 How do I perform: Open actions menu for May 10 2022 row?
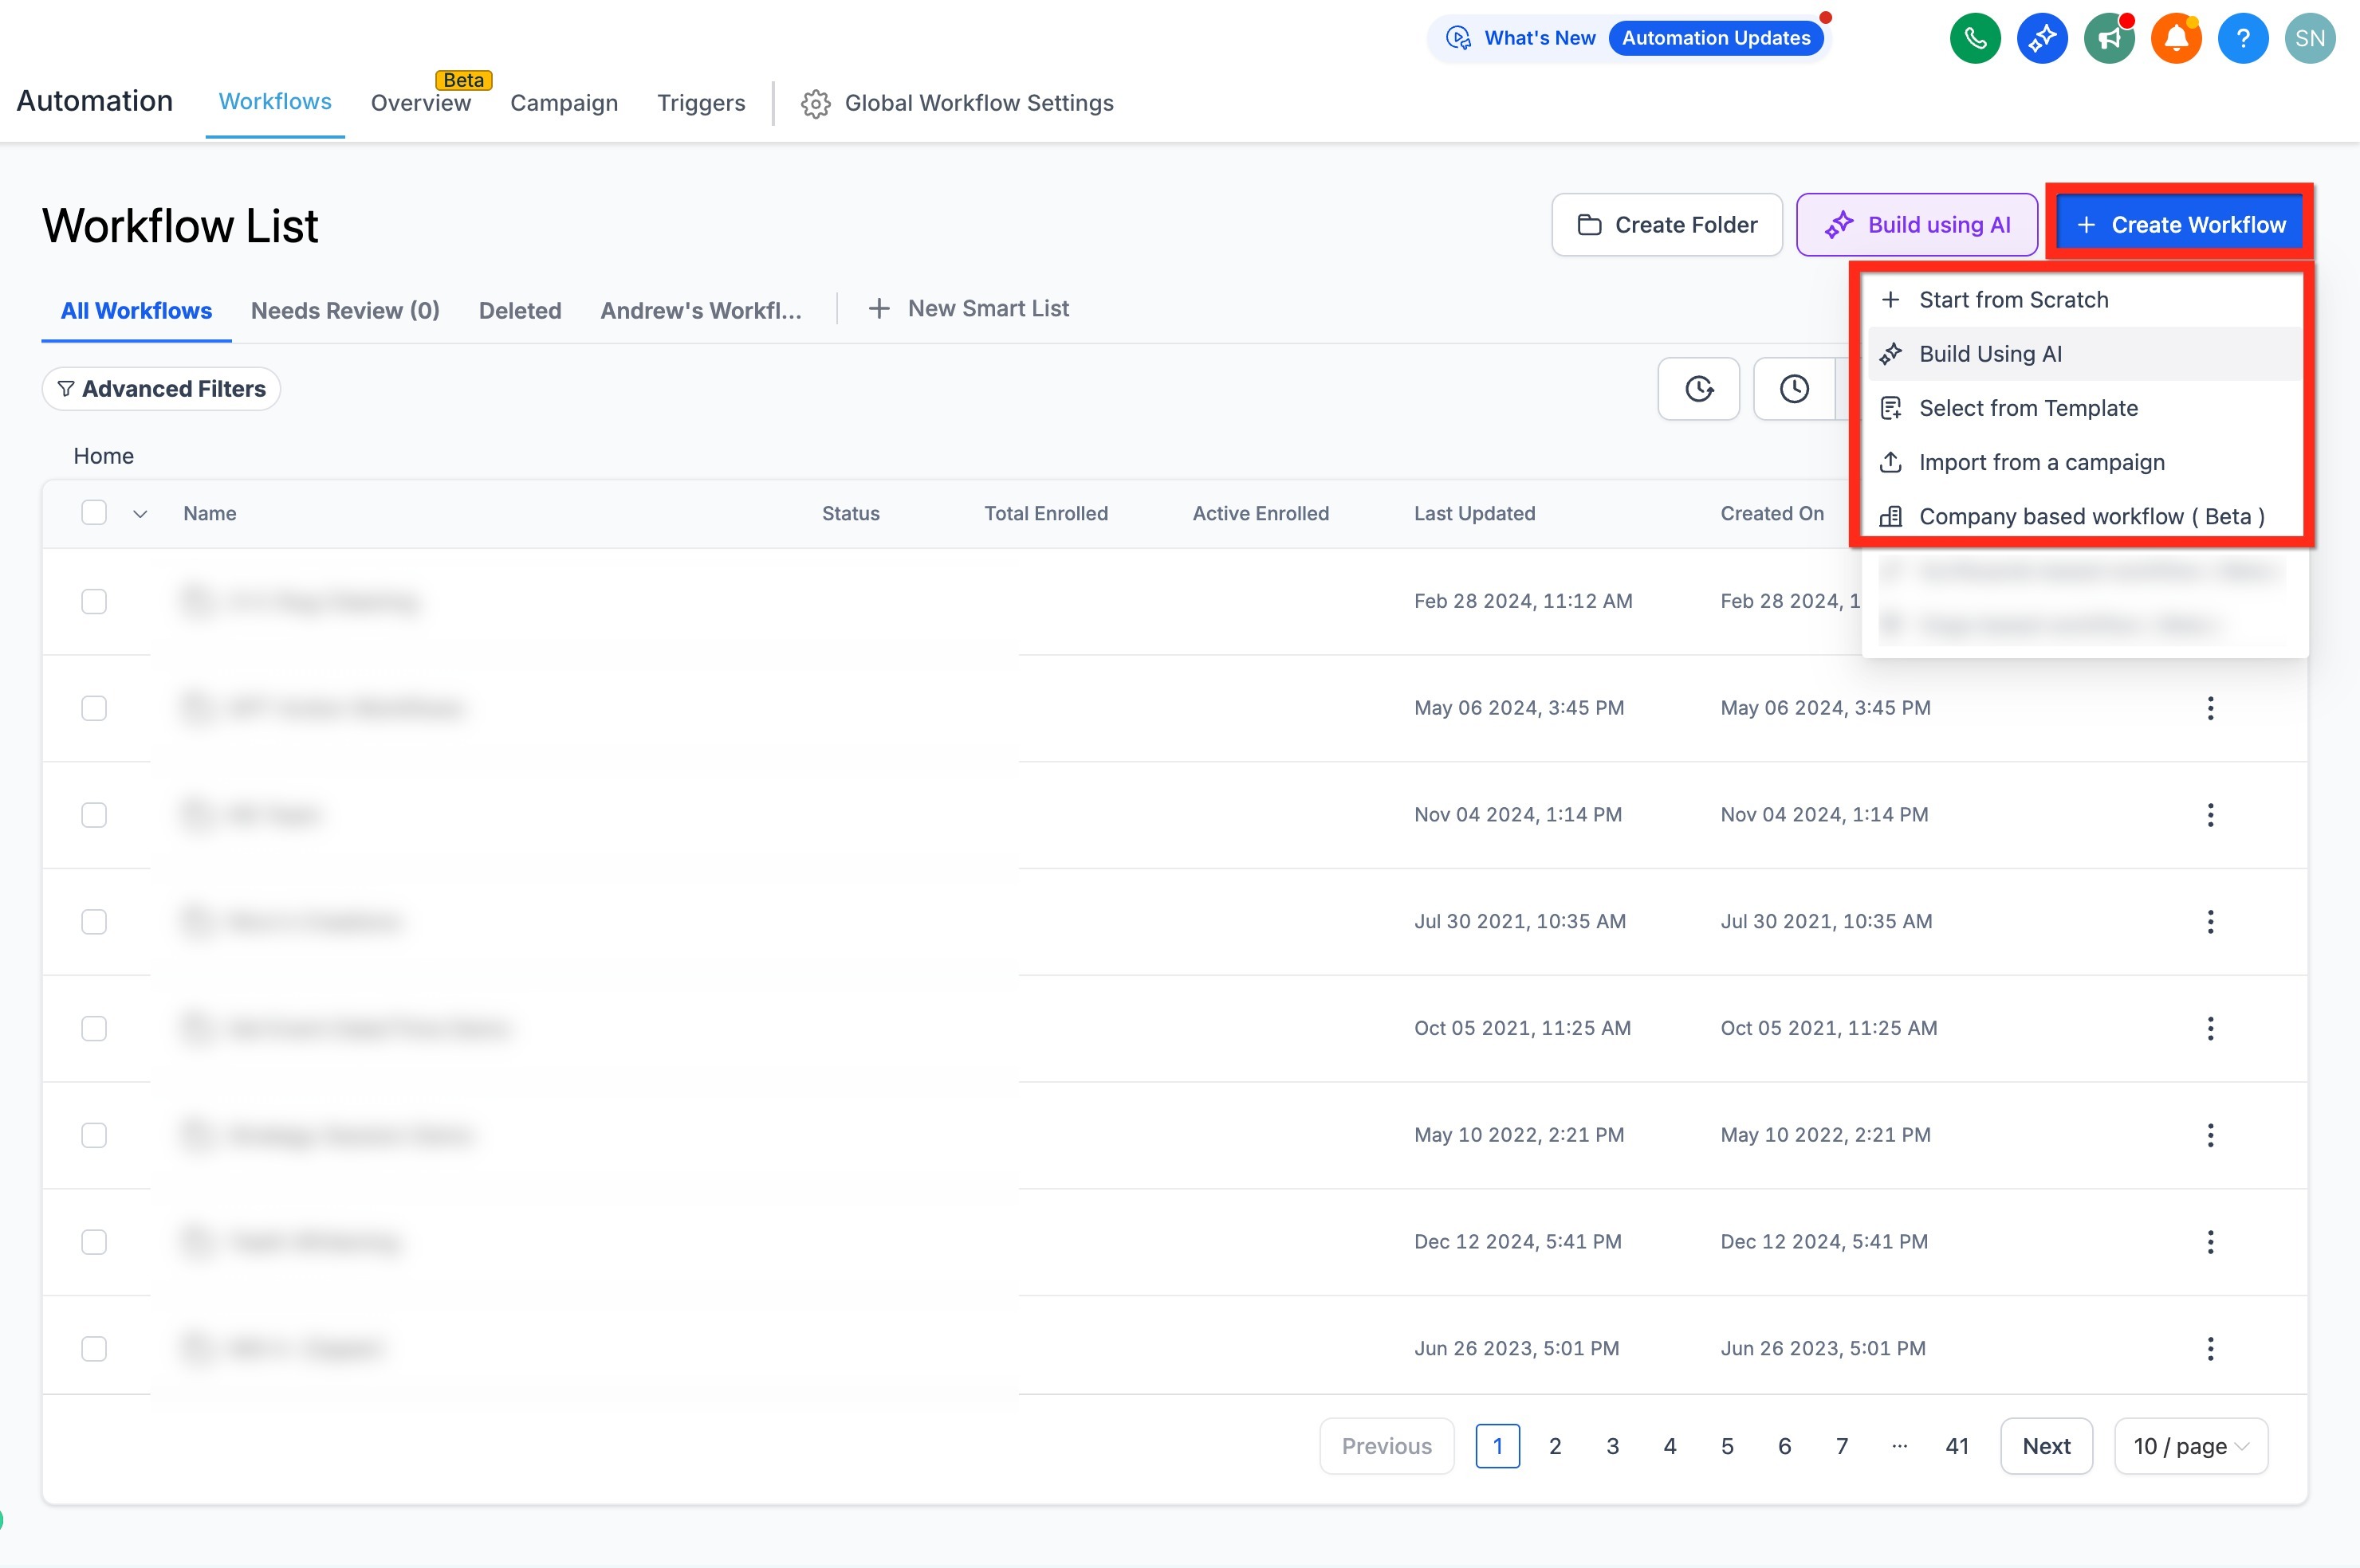tap(2210, 1135)
